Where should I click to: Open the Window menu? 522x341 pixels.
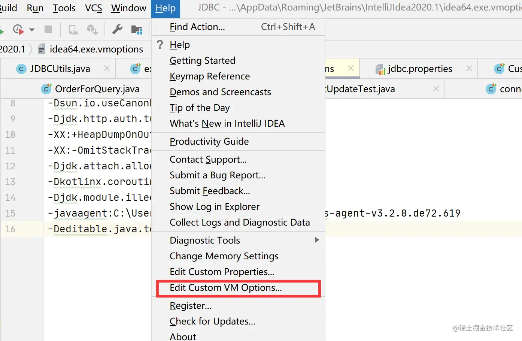click(x=128, y=8)
